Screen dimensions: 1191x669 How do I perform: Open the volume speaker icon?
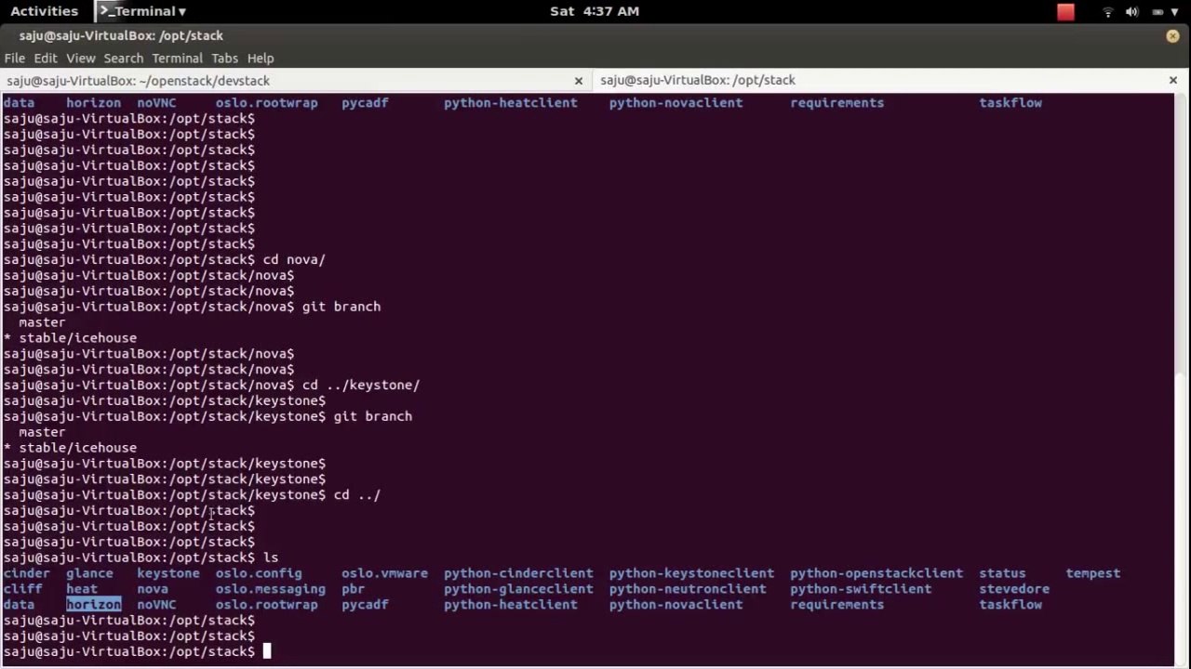(1132, 11)
